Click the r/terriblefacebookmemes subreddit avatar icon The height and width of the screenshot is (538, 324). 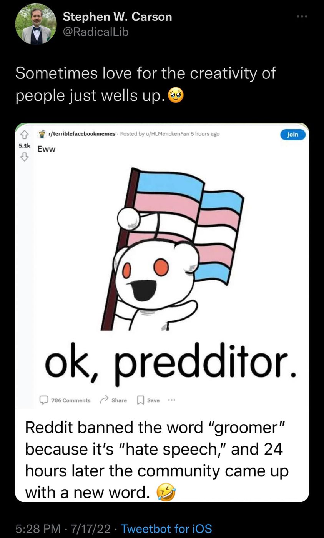[42, 134]
